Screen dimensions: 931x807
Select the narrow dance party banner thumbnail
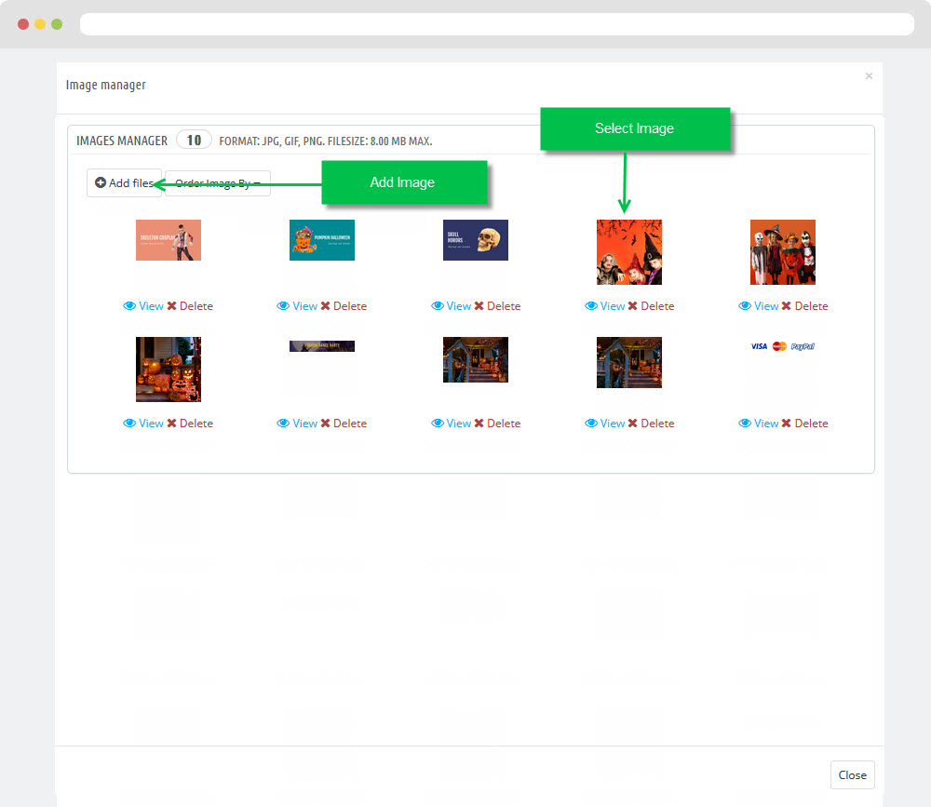[x=322, y=346]
